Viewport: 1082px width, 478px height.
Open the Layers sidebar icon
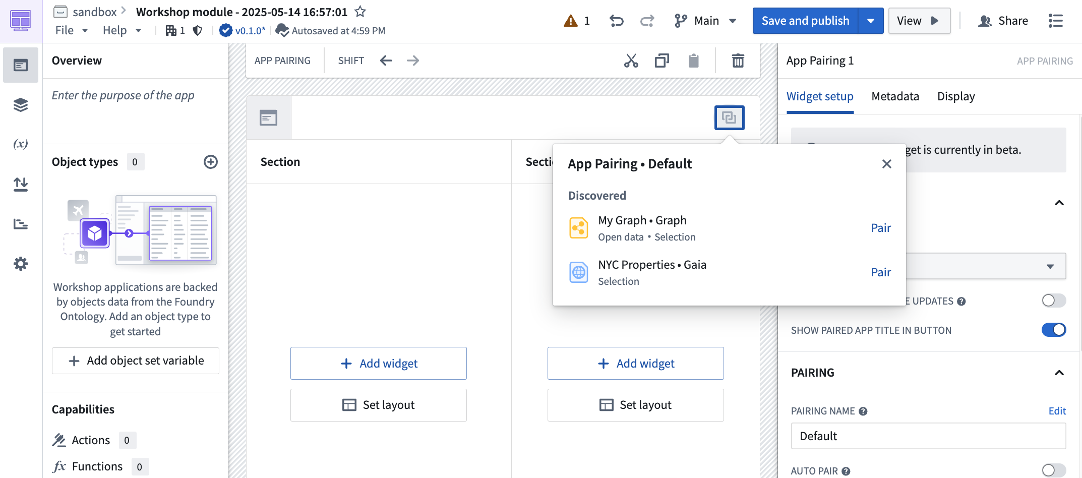coord(21,105)
